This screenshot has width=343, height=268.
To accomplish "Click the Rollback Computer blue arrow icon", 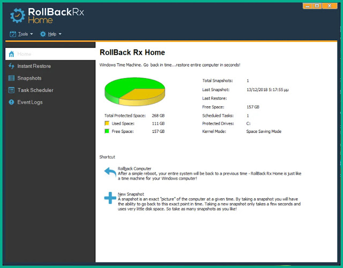I will [x=110, y=172].
